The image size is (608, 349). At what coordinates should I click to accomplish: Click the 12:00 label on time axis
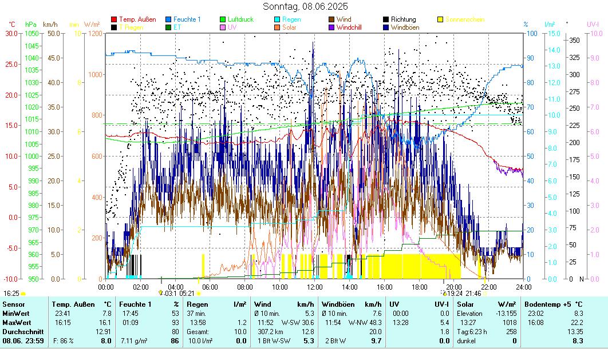point(315,286)
